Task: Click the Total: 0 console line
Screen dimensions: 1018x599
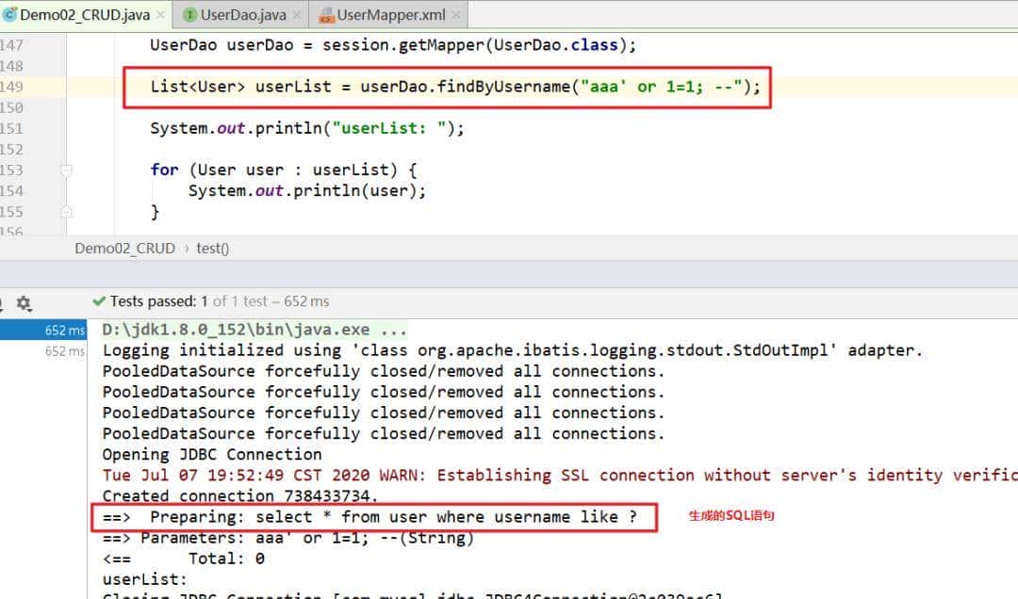Action: 184,559
